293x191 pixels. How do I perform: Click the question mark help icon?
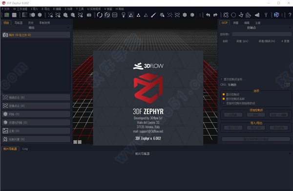pos(290,15)
